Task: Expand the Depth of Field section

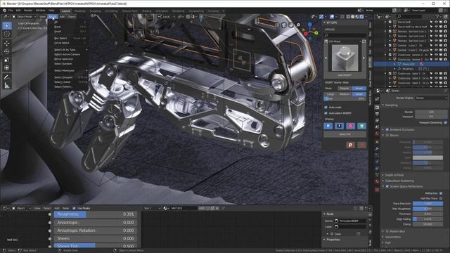Action: [x=394, y=175]
